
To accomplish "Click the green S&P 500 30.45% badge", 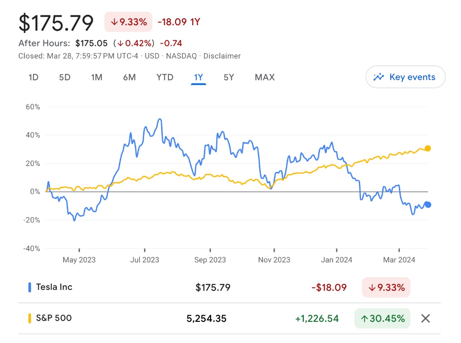I will pyautogui.click(x=382, y=319).
